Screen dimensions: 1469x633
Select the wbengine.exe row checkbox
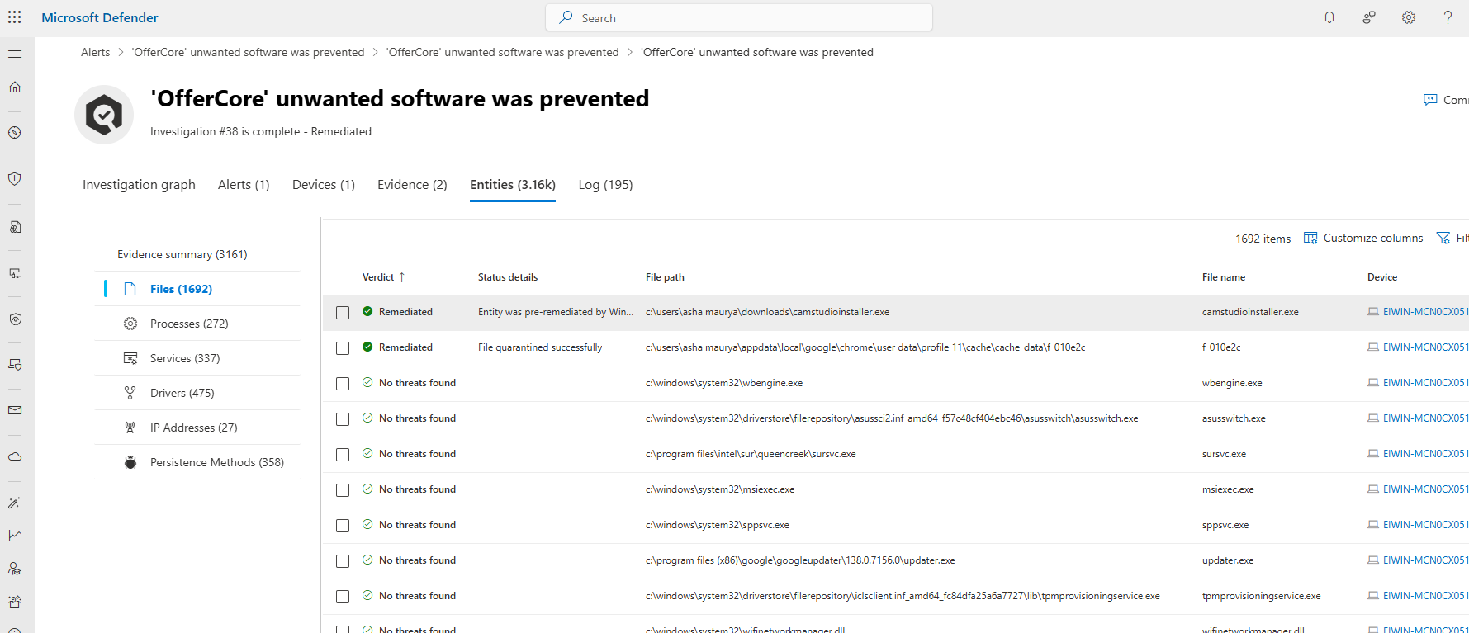tap(343, 384)
